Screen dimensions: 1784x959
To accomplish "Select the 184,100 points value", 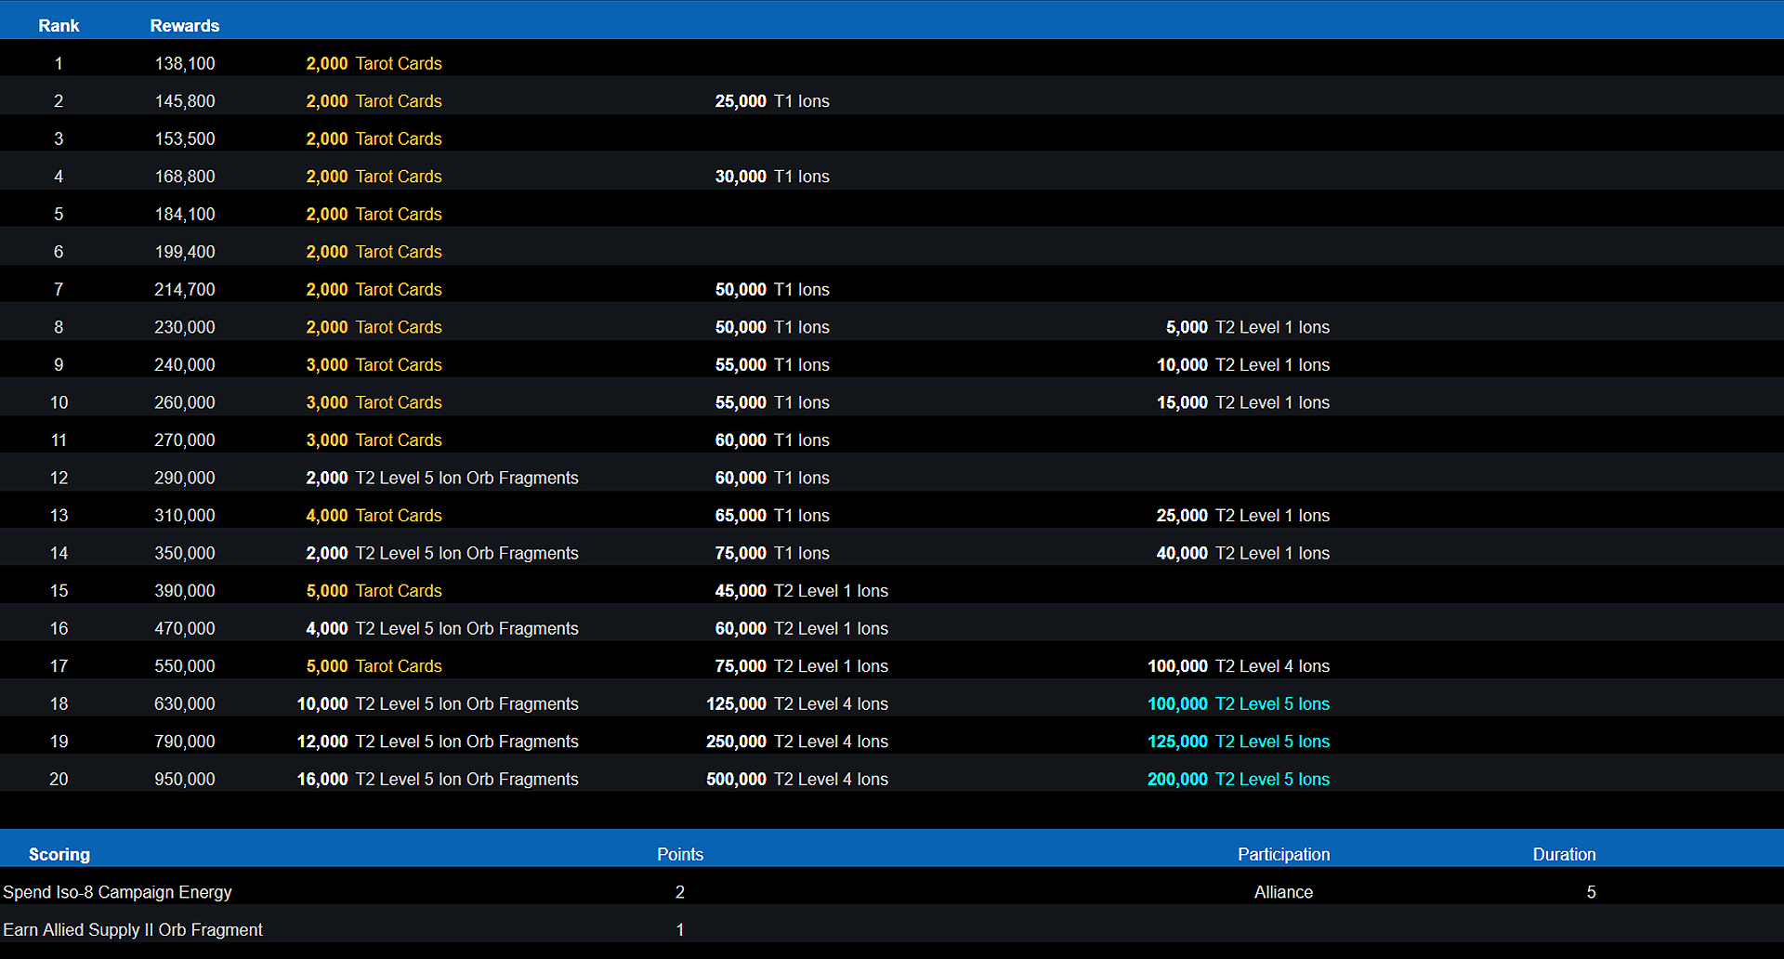I will coord(185,214).
